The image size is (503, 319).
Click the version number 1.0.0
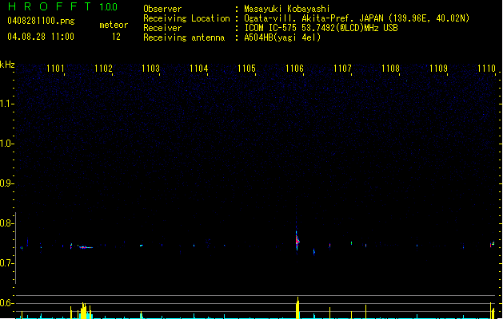(108, 7)
